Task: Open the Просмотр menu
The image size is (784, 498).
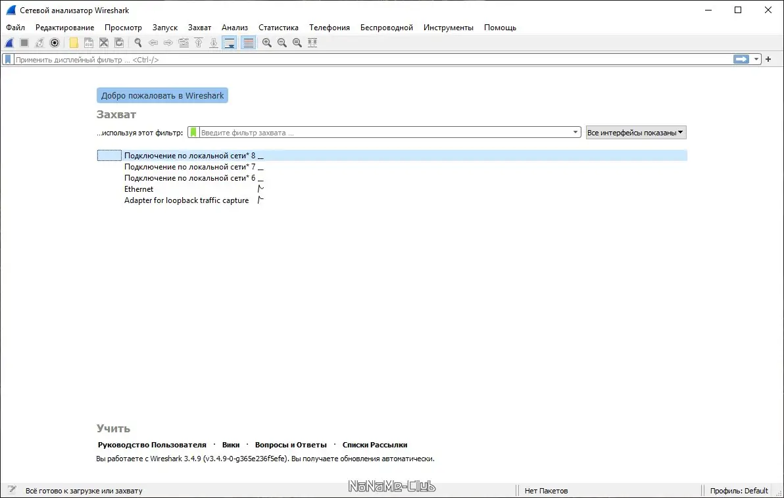Action: click(x=123, y=28)
